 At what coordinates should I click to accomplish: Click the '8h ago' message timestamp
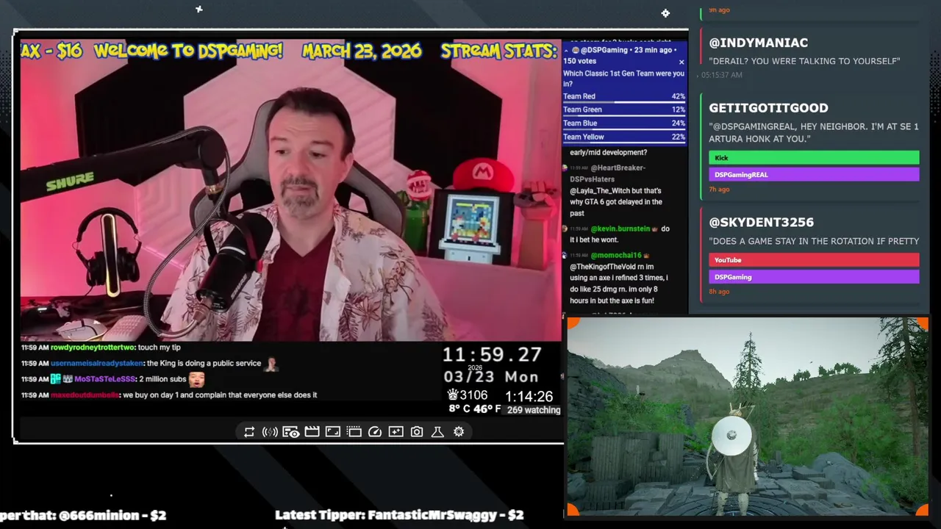719,292
